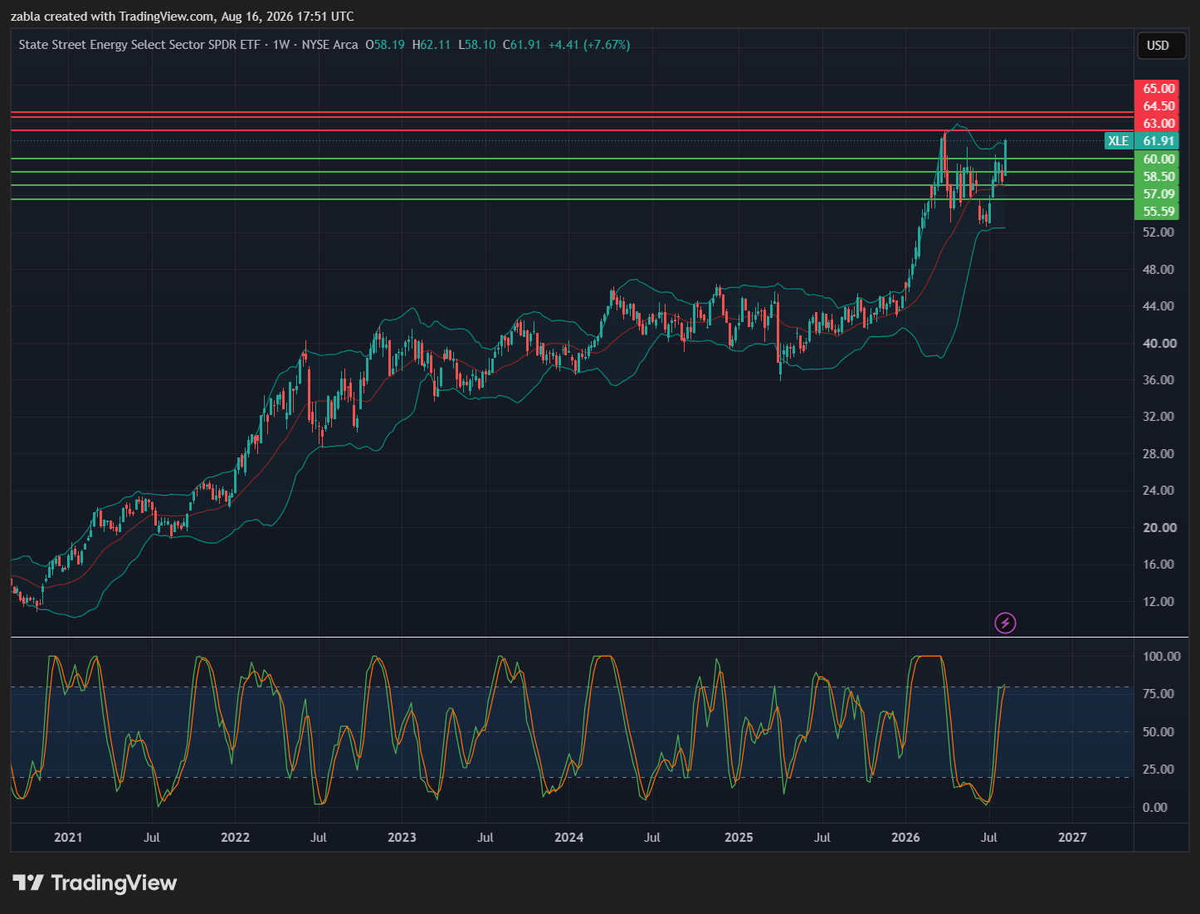Click the 16.00 price axis label
1200x914 pixels.
[1159, 565]
